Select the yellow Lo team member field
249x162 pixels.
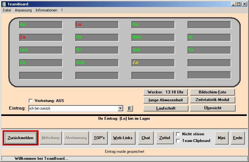pyautogui.click(x=153, y=63)
